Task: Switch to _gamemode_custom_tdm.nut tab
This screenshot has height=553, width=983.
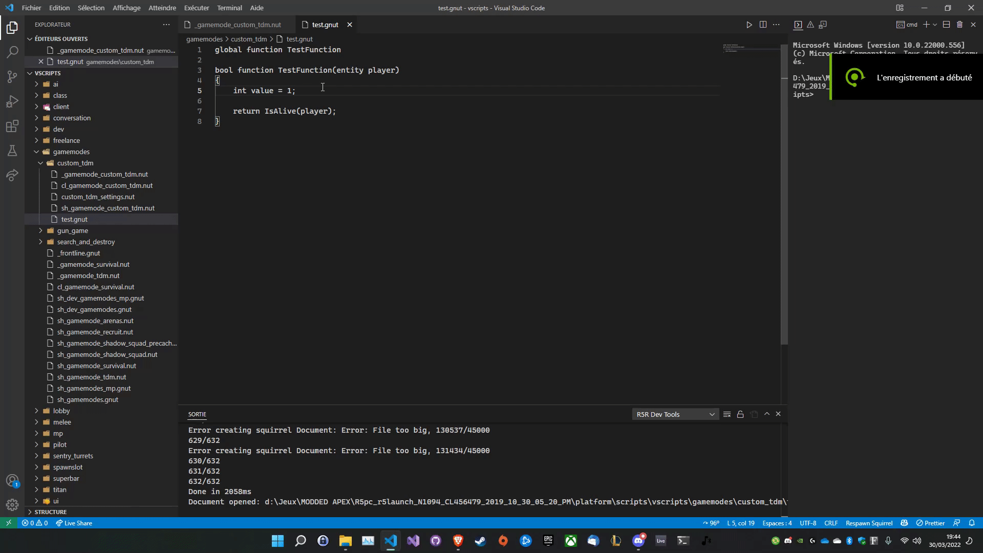Action: click(238, 25)
